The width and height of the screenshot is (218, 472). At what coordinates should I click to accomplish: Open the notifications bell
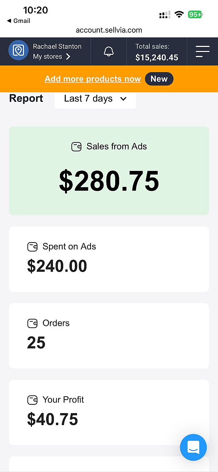click(109, 51)
